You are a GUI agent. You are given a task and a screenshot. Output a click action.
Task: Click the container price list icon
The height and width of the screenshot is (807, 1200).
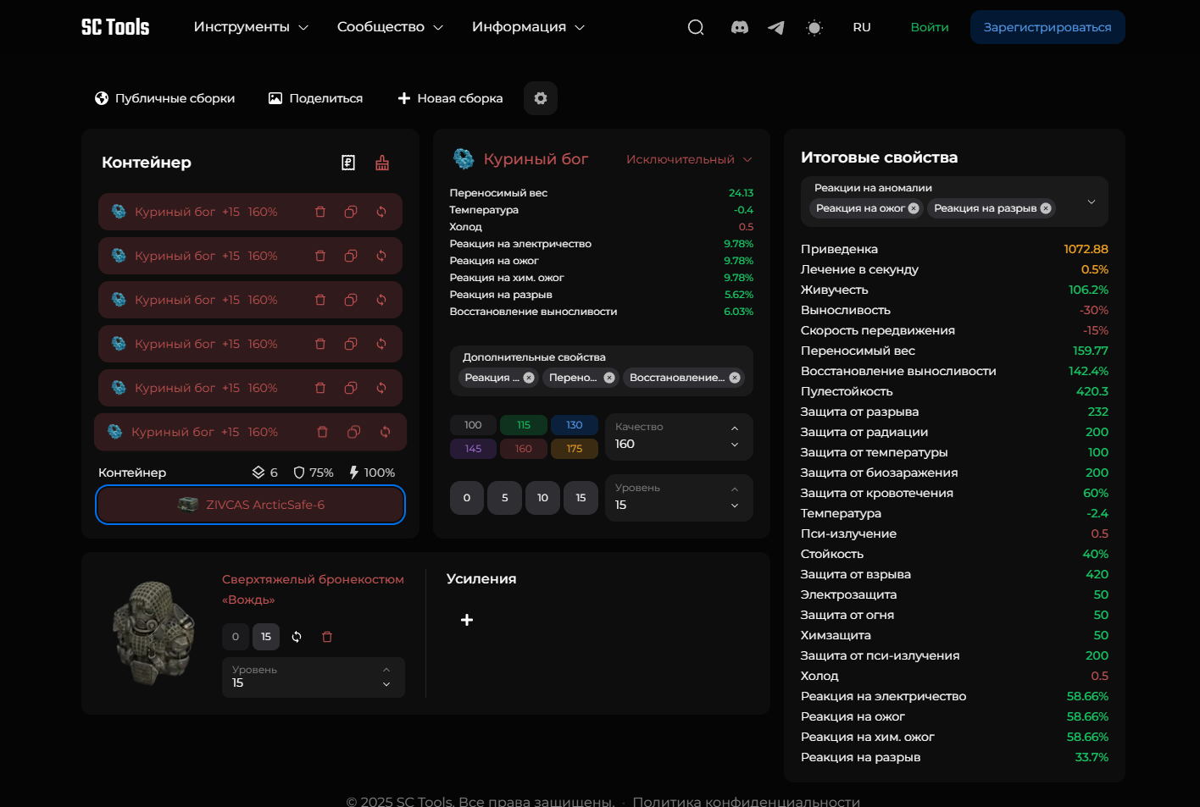coord(348,163)
